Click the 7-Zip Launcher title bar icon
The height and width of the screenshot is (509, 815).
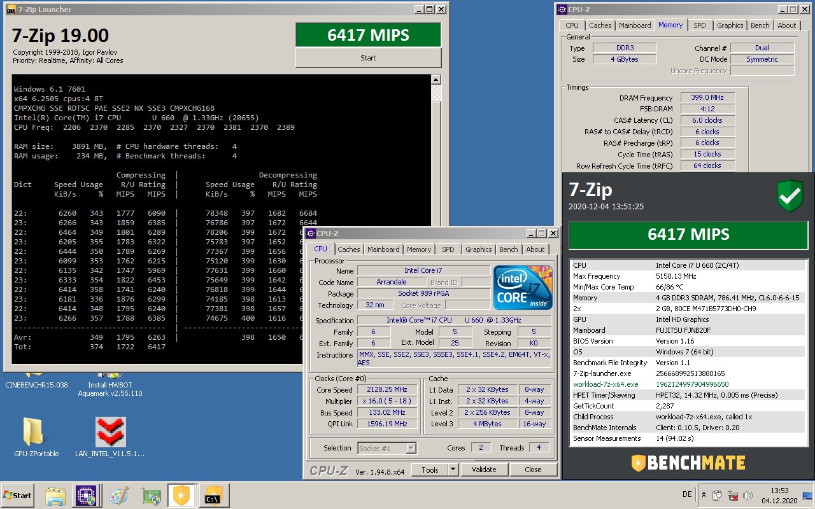click(11, 10)
